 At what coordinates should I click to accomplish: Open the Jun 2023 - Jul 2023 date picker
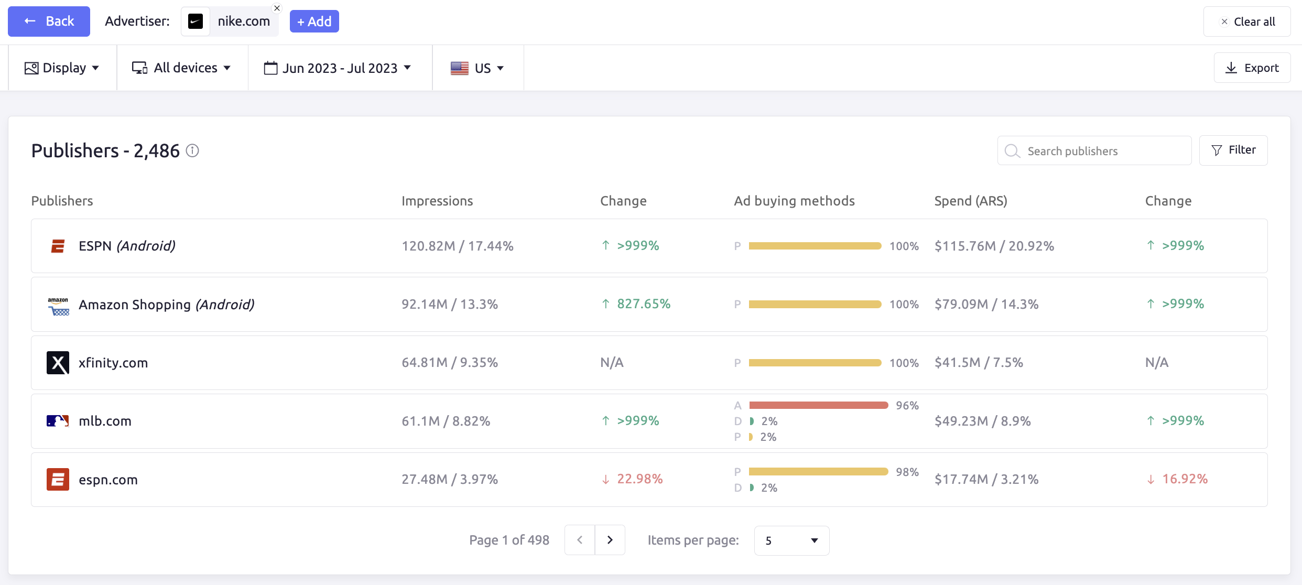coord(338,68)
